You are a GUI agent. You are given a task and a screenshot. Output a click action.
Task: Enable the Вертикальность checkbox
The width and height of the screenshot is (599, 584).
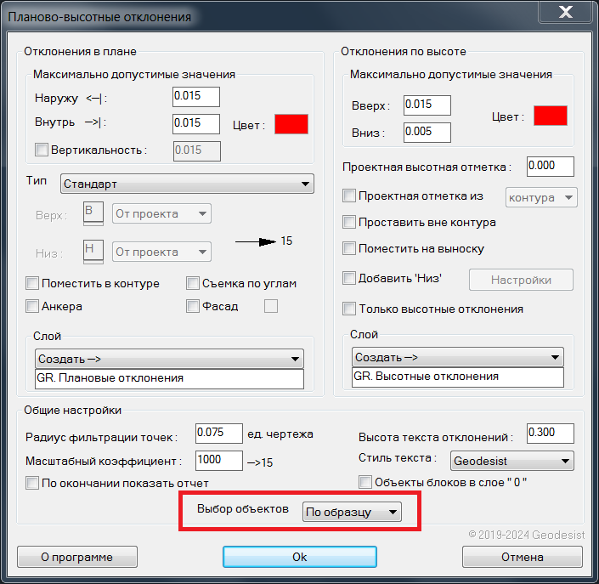click(42, 150)
